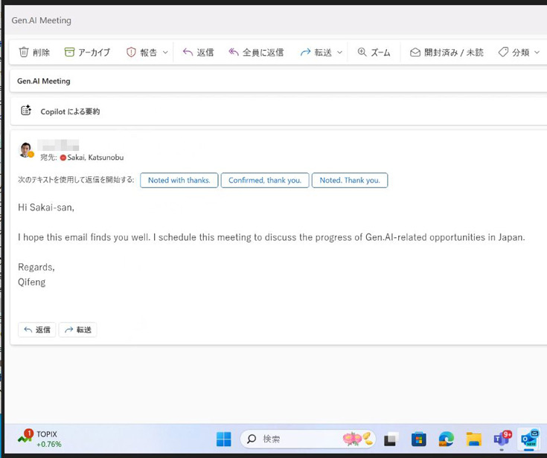547x458 pixels.
Task: Click the 転送 button below the message
Action: tap(78, 330)
